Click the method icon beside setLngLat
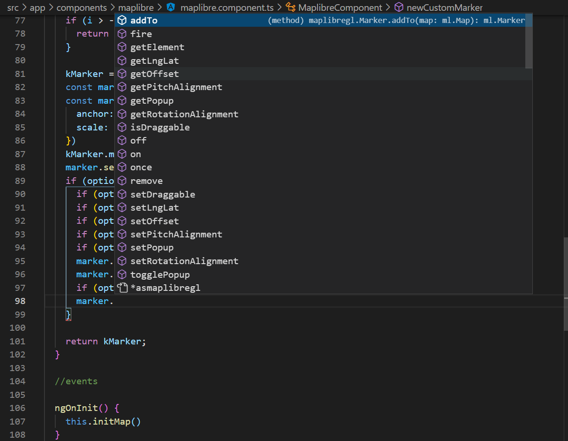Image resolution: width=568 pixels, height=441 pixels. click(x=122, y=208)
